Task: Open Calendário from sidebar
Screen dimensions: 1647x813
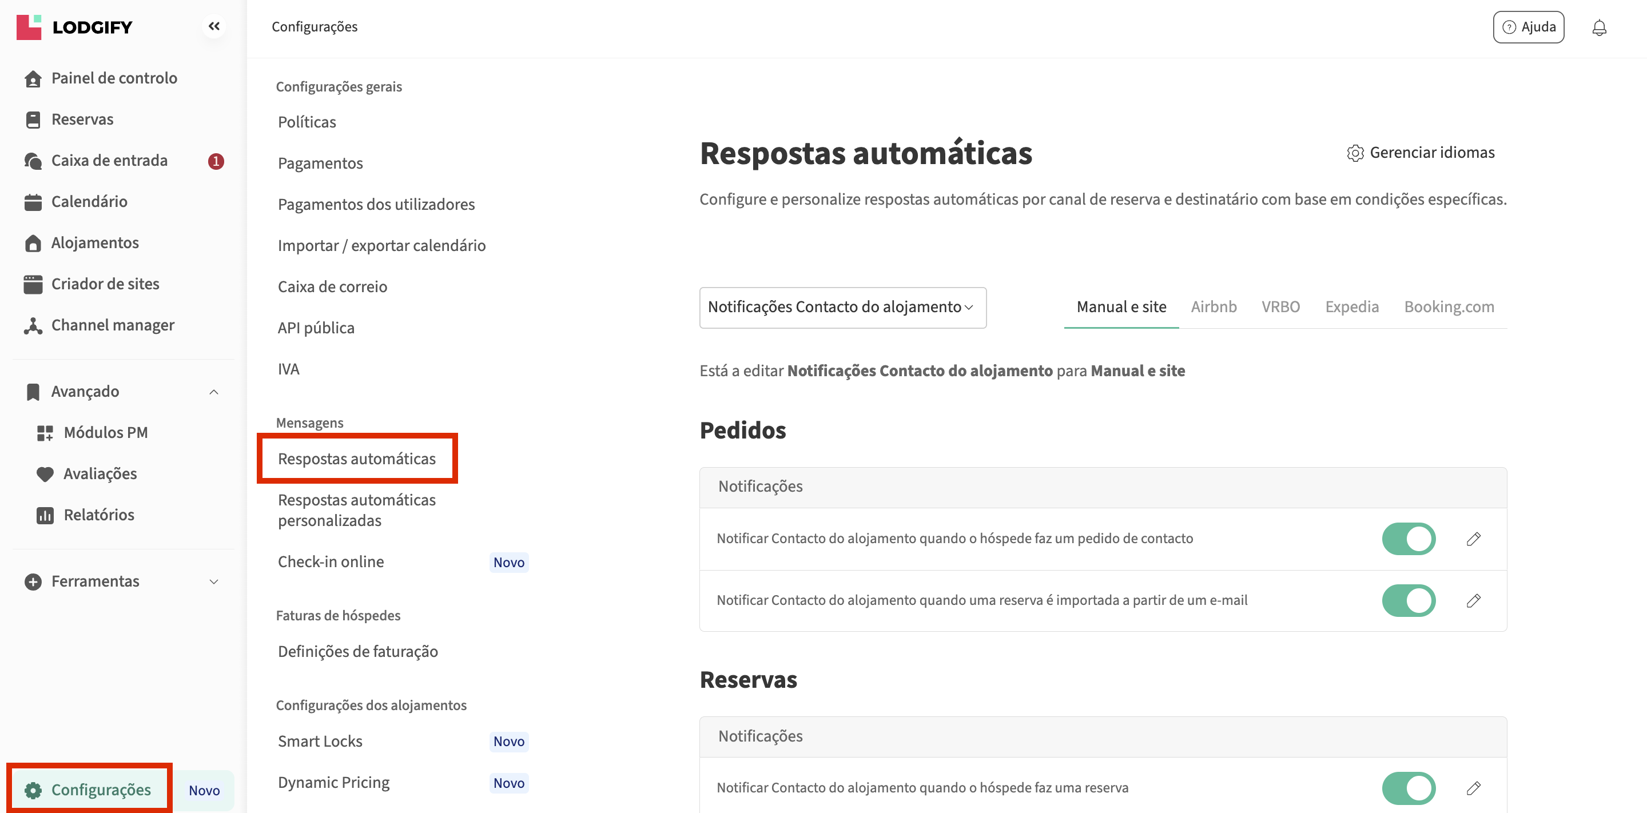Action: pos(89,201)
